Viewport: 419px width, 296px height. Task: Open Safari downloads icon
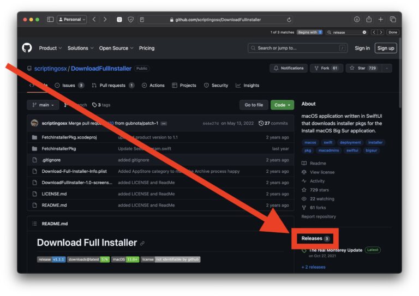[x=357, y=19]
